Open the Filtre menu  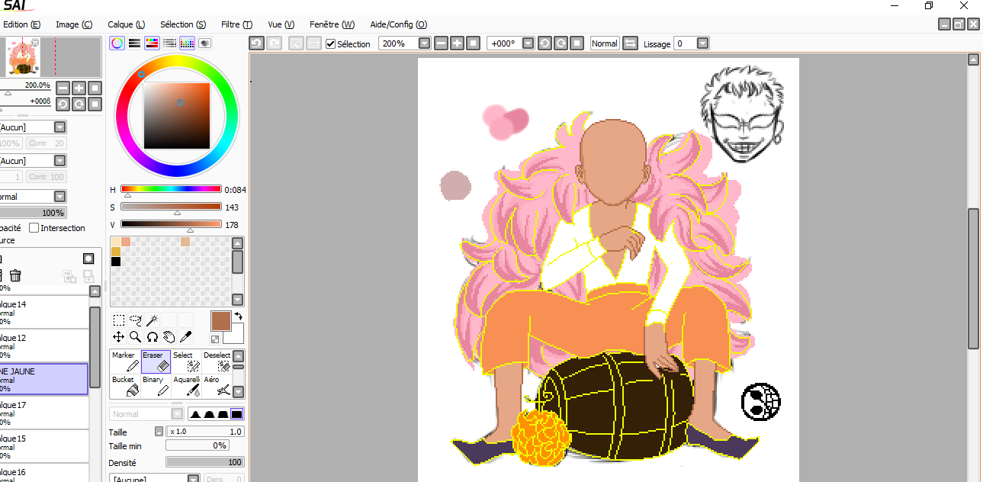pyautogui.click(x=236, y=24)
